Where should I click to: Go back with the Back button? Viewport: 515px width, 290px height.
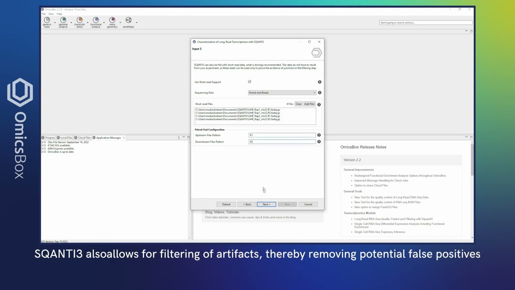pos(247,204)
